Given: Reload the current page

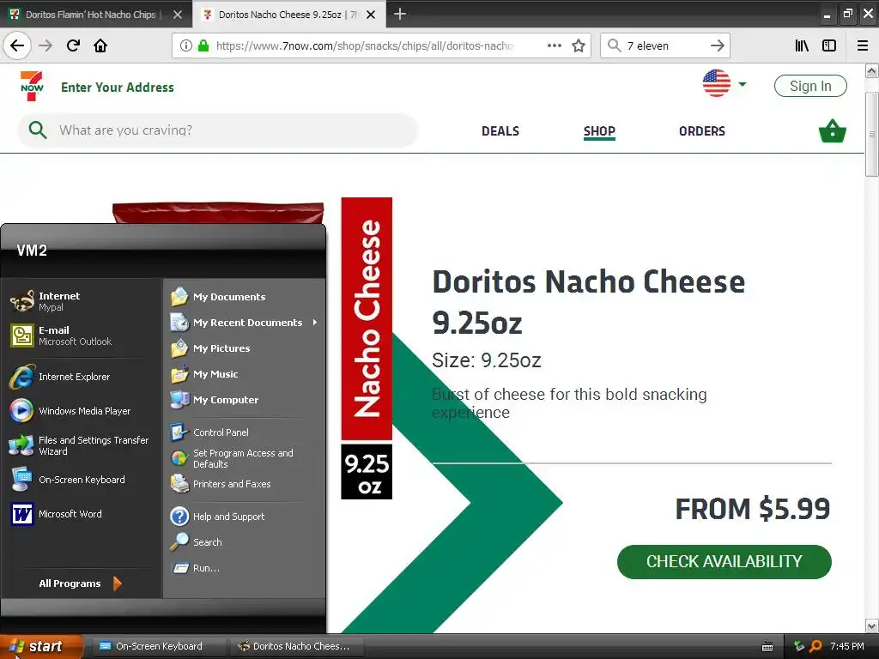Looking at the screenshot, I should pyautogui.click(x=73, y=45).
